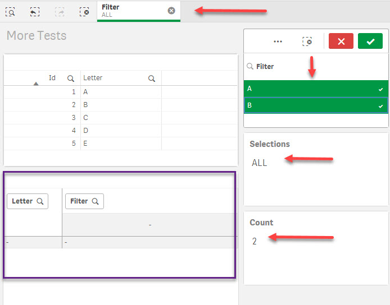Clear all selections in the toolbar

[x=84, y=12]
